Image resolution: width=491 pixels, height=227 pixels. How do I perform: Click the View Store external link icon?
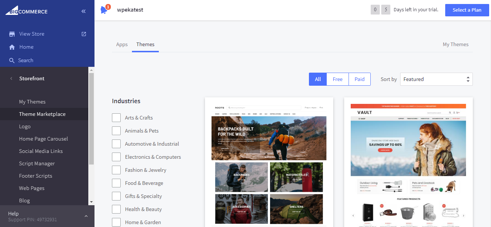point(83,33)
